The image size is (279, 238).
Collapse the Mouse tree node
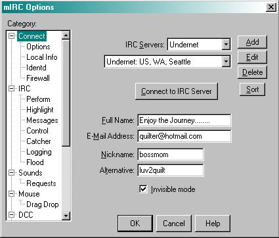[11, 194]
